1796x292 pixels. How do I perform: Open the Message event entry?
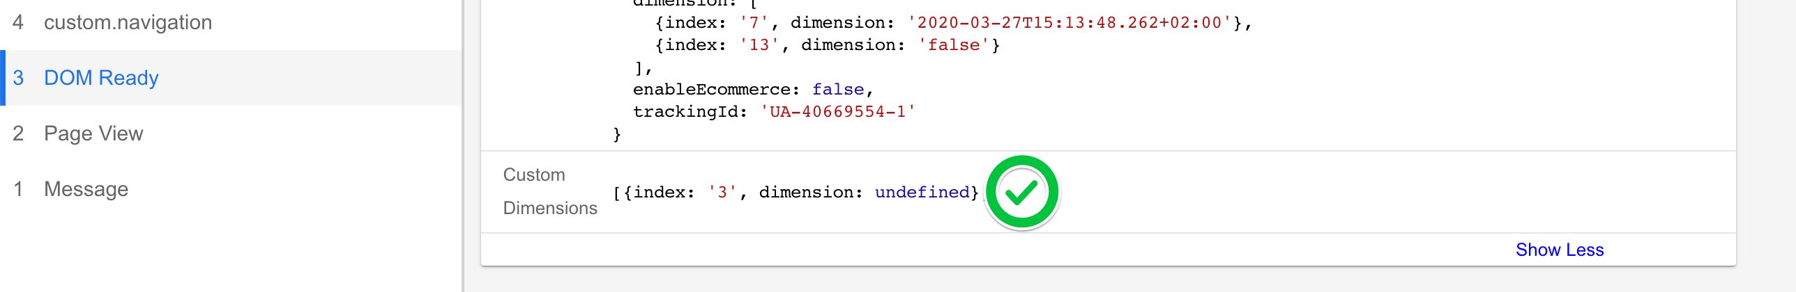pyautogui.click(x=231, y=189)
